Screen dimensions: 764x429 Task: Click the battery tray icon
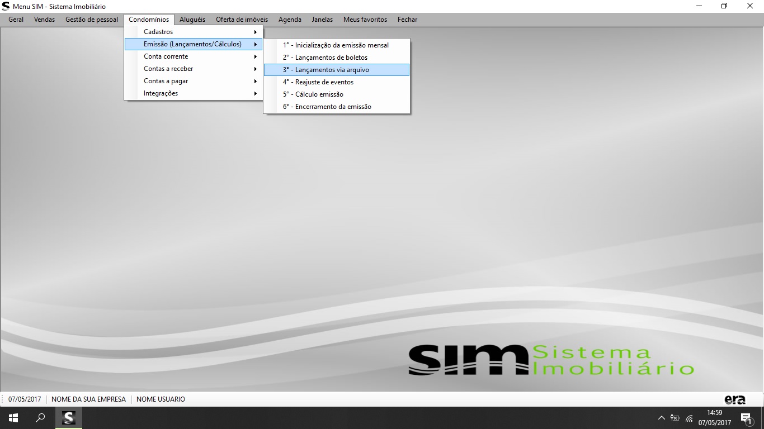(x=675, y=418)
